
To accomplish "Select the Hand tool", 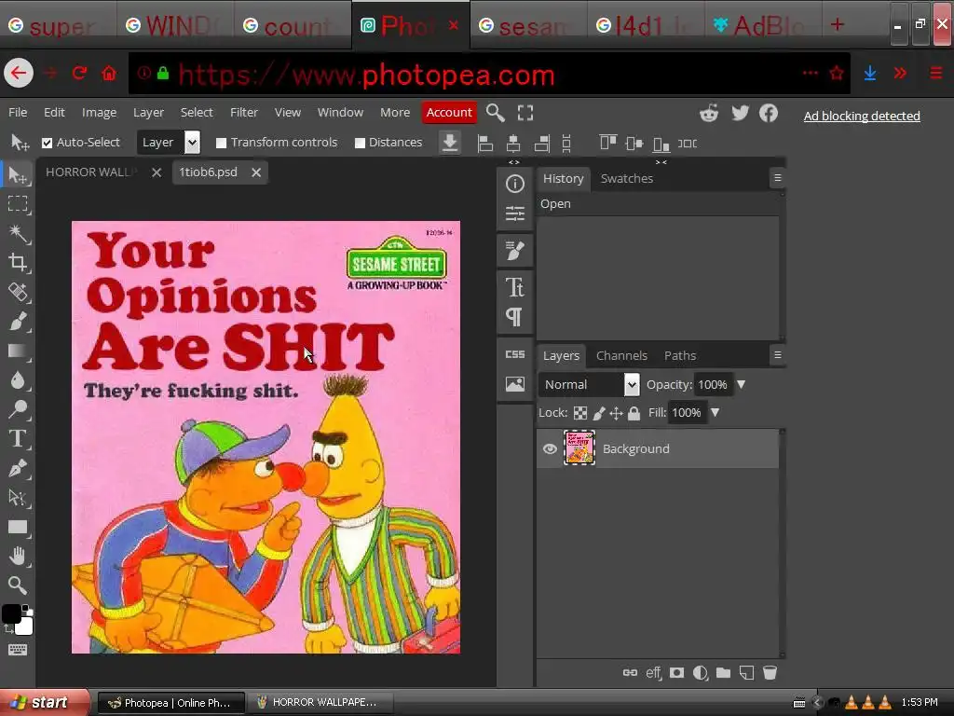I will pyautogui.click(x=19, y=556).
